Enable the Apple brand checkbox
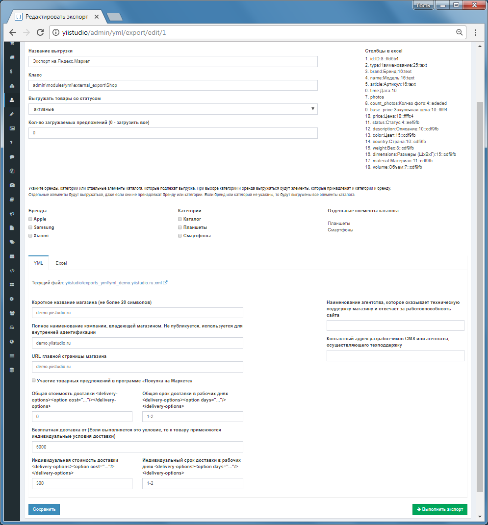Viewport: 488px width, 525px height. coord(30,219)
